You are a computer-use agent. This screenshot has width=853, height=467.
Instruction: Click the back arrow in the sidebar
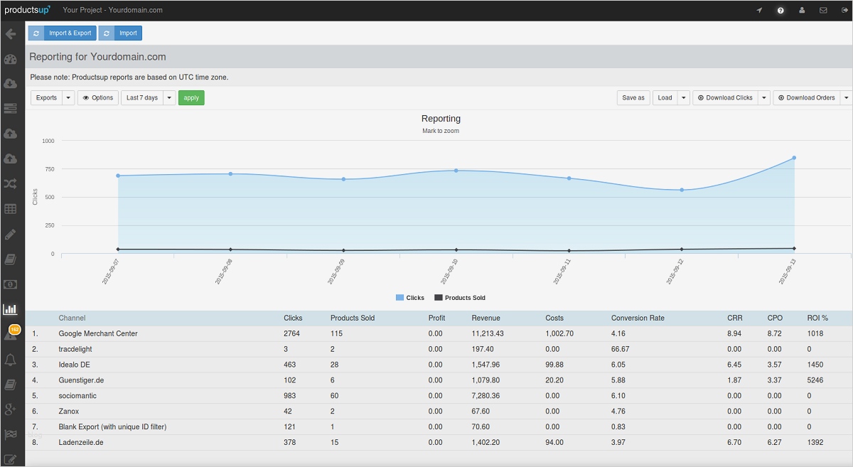click(10, 33)
